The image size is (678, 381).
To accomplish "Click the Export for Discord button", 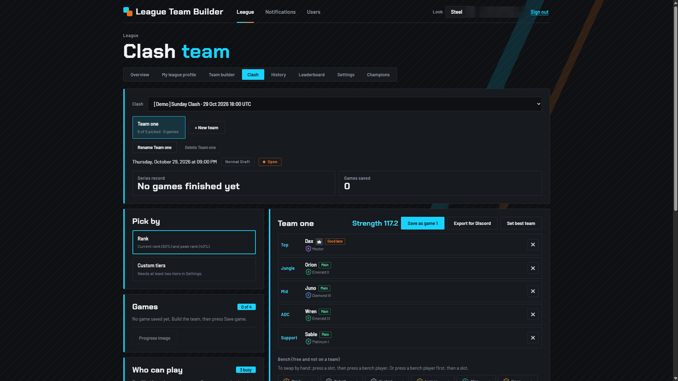I will 472,223.
